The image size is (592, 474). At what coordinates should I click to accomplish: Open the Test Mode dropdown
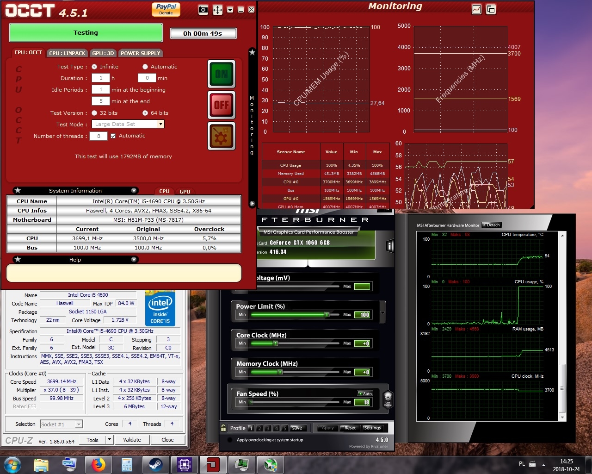click(x=160, y=124)
